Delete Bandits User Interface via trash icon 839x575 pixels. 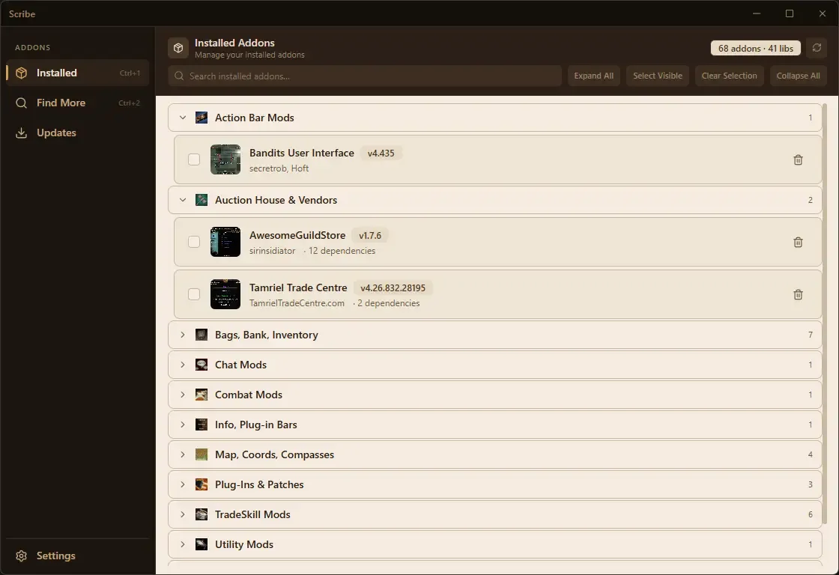point(798,159)
